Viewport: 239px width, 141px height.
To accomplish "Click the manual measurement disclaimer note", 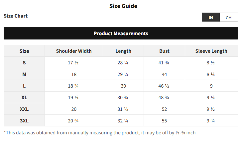I will (x=99, y=133).
